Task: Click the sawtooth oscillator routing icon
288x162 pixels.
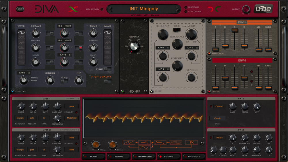Action: pos(129,142)
